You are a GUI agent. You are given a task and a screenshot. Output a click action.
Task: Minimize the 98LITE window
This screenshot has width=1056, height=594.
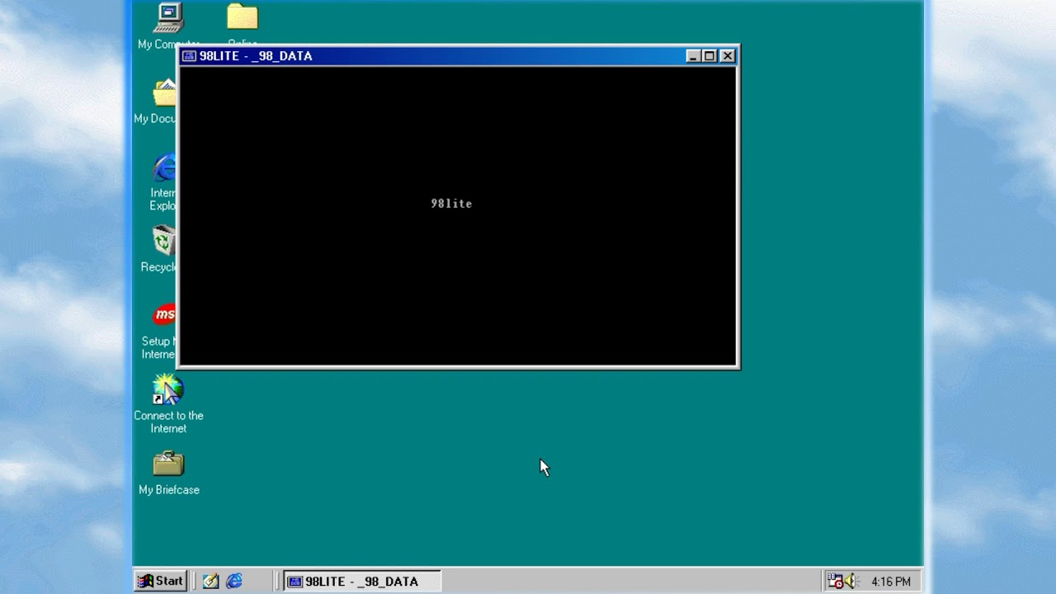692,55
